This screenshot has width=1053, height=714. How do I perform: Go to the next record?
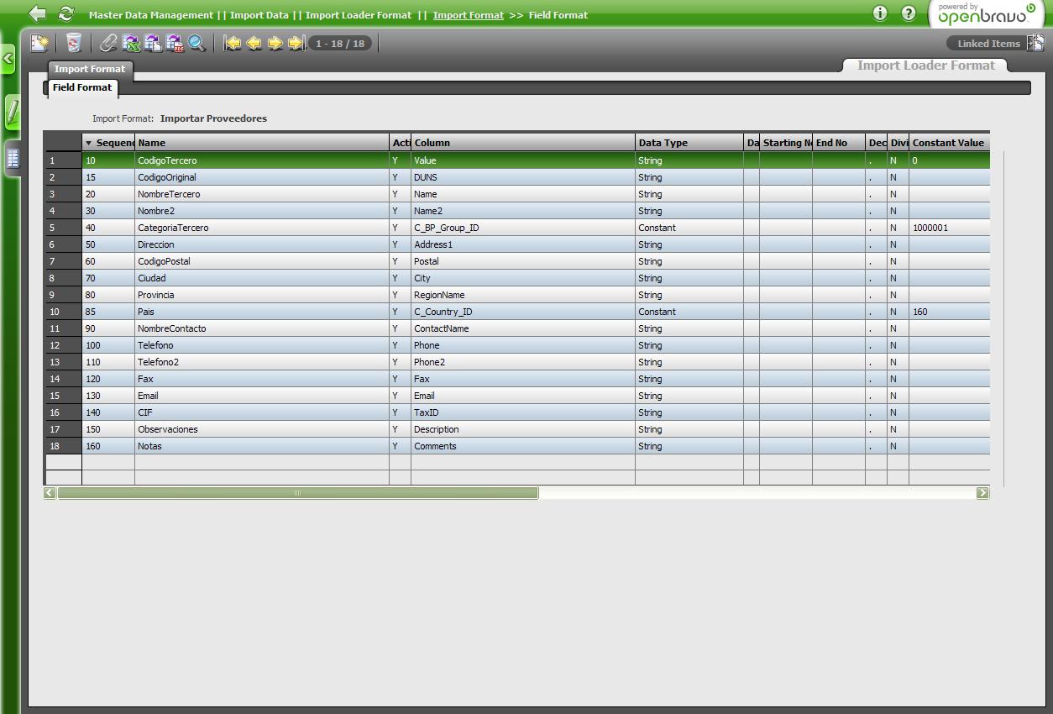click(x=275, y=43)
